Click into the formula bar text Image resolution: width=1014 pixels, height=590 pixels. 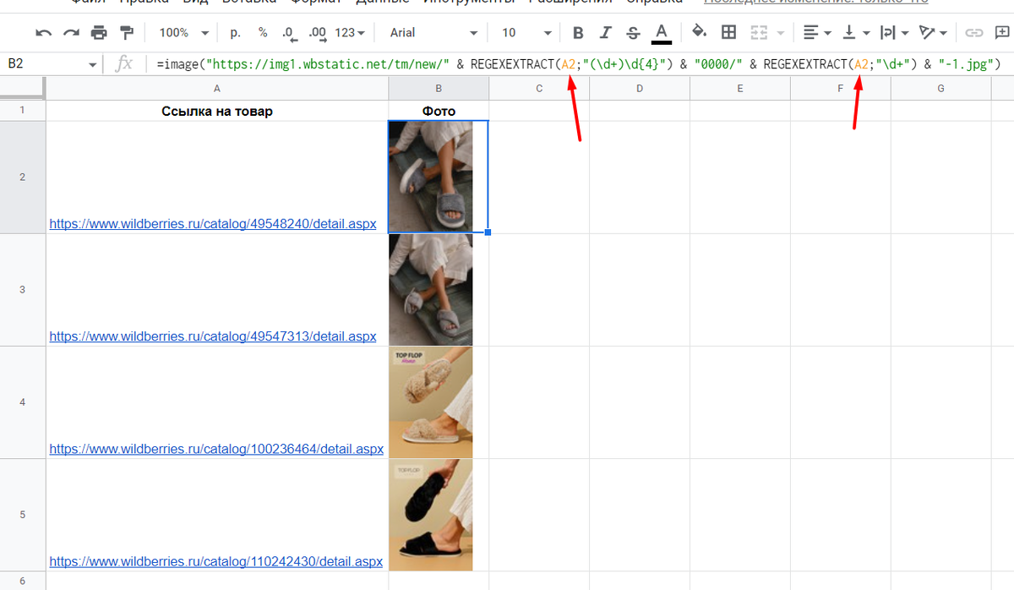pyautogui.click(x=579, y=63)
